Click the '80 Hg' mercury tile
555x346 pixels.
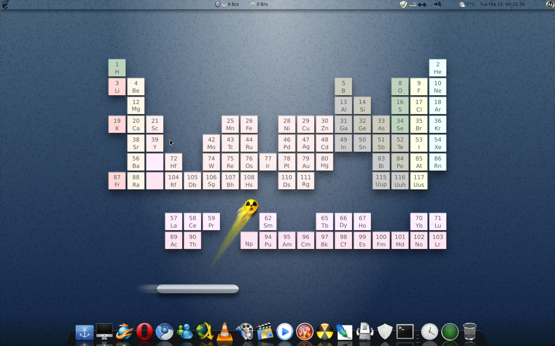tap(325, 162)
